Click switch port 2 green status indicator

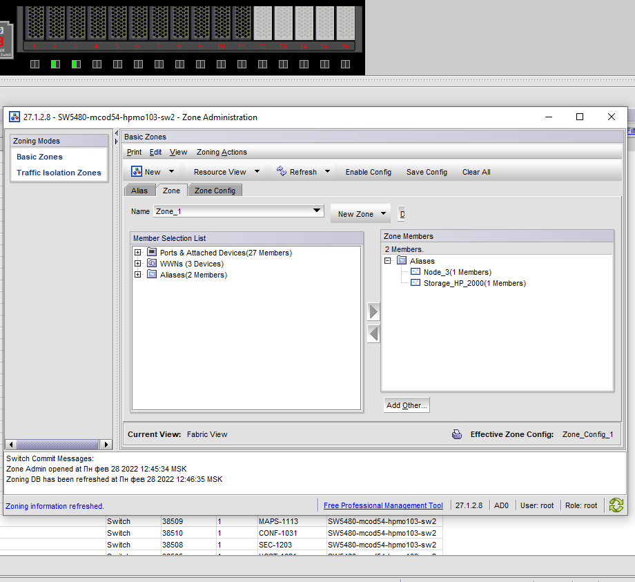coord(55,64)
